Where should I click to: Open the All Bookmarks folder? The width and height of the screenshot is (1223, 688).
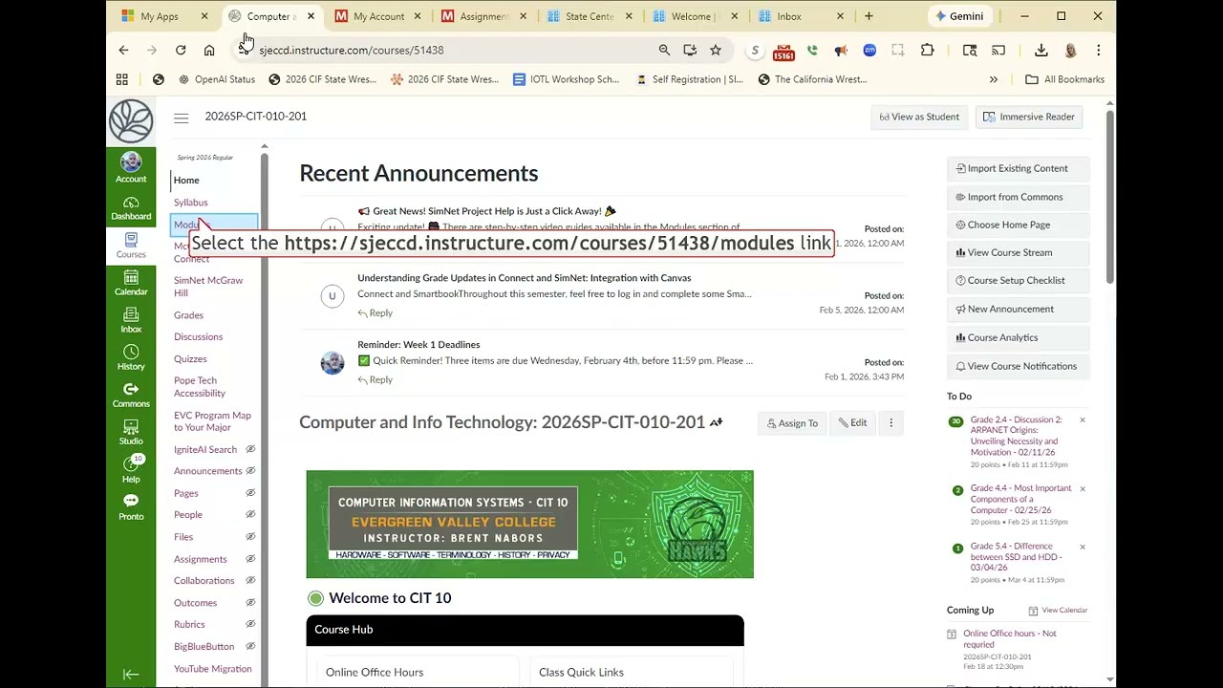tap(1064, 79)
